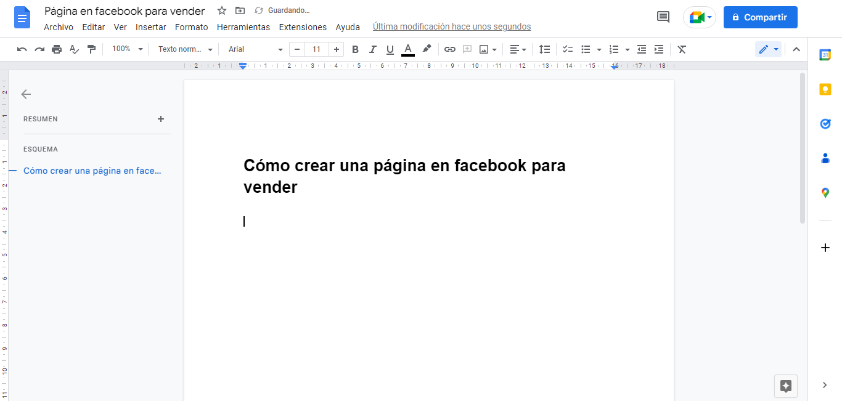Decrease the font size with minus

298,49
